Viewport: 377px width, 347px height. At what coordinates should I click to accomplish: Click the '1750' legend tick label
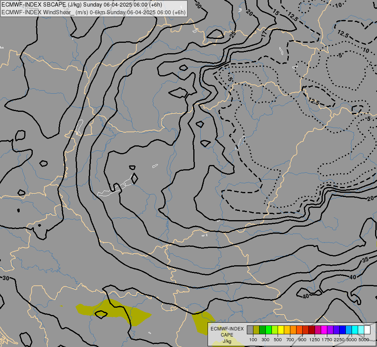point(327,340)
